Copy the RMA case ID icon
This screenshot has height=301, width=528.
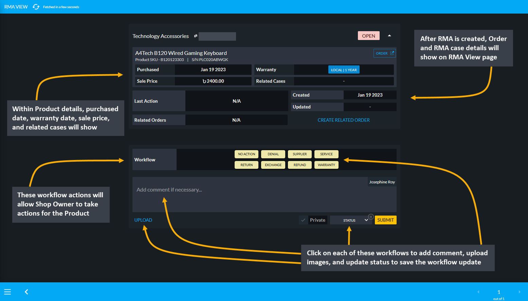[x=196, y=36]
